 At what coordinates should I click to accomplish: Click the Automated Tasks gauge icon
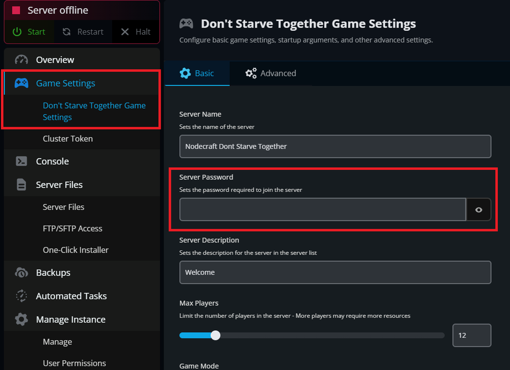coord(20,296)
